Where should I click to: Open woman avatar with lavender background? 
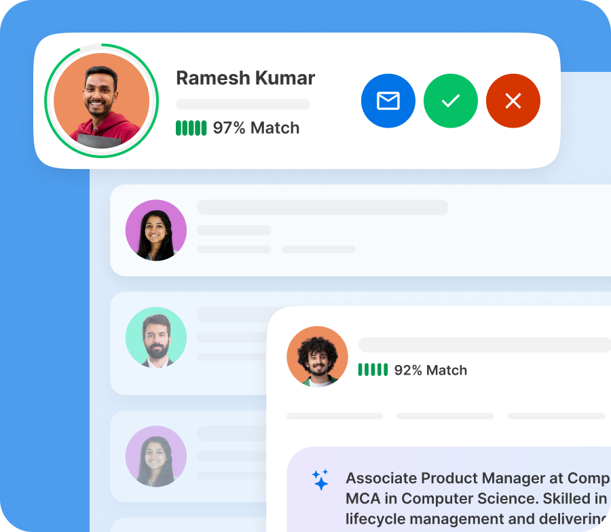(156, 456)
